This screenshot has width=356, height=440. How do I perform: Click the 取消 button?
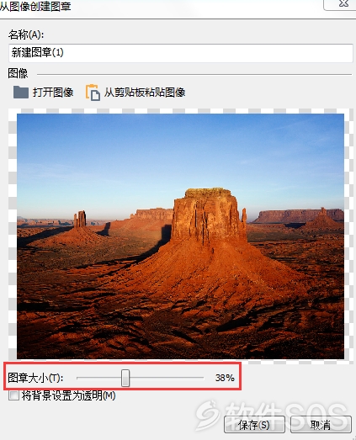click(321, 425)
